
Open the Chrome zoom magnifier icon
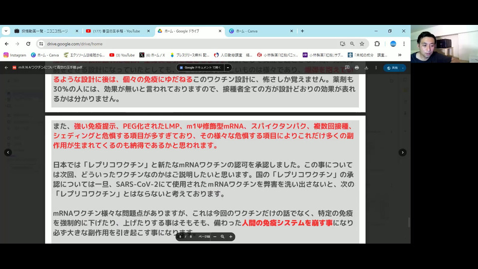coord(352,44)
